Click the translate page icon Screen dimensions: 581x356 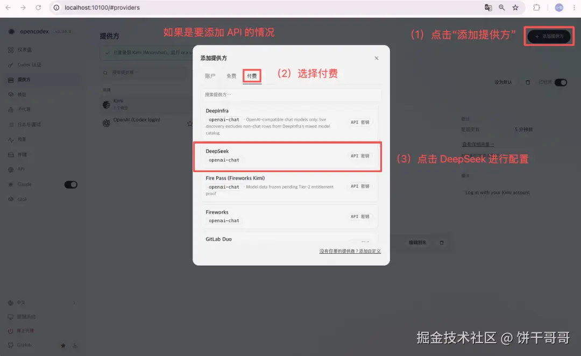pyautogui.click(x=488, y=8)
